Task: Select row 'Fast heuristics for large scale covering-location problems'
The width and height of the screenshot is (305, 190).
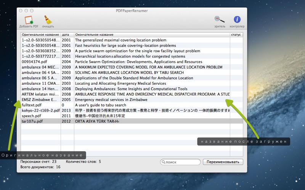Action: (x=132, y=46)
